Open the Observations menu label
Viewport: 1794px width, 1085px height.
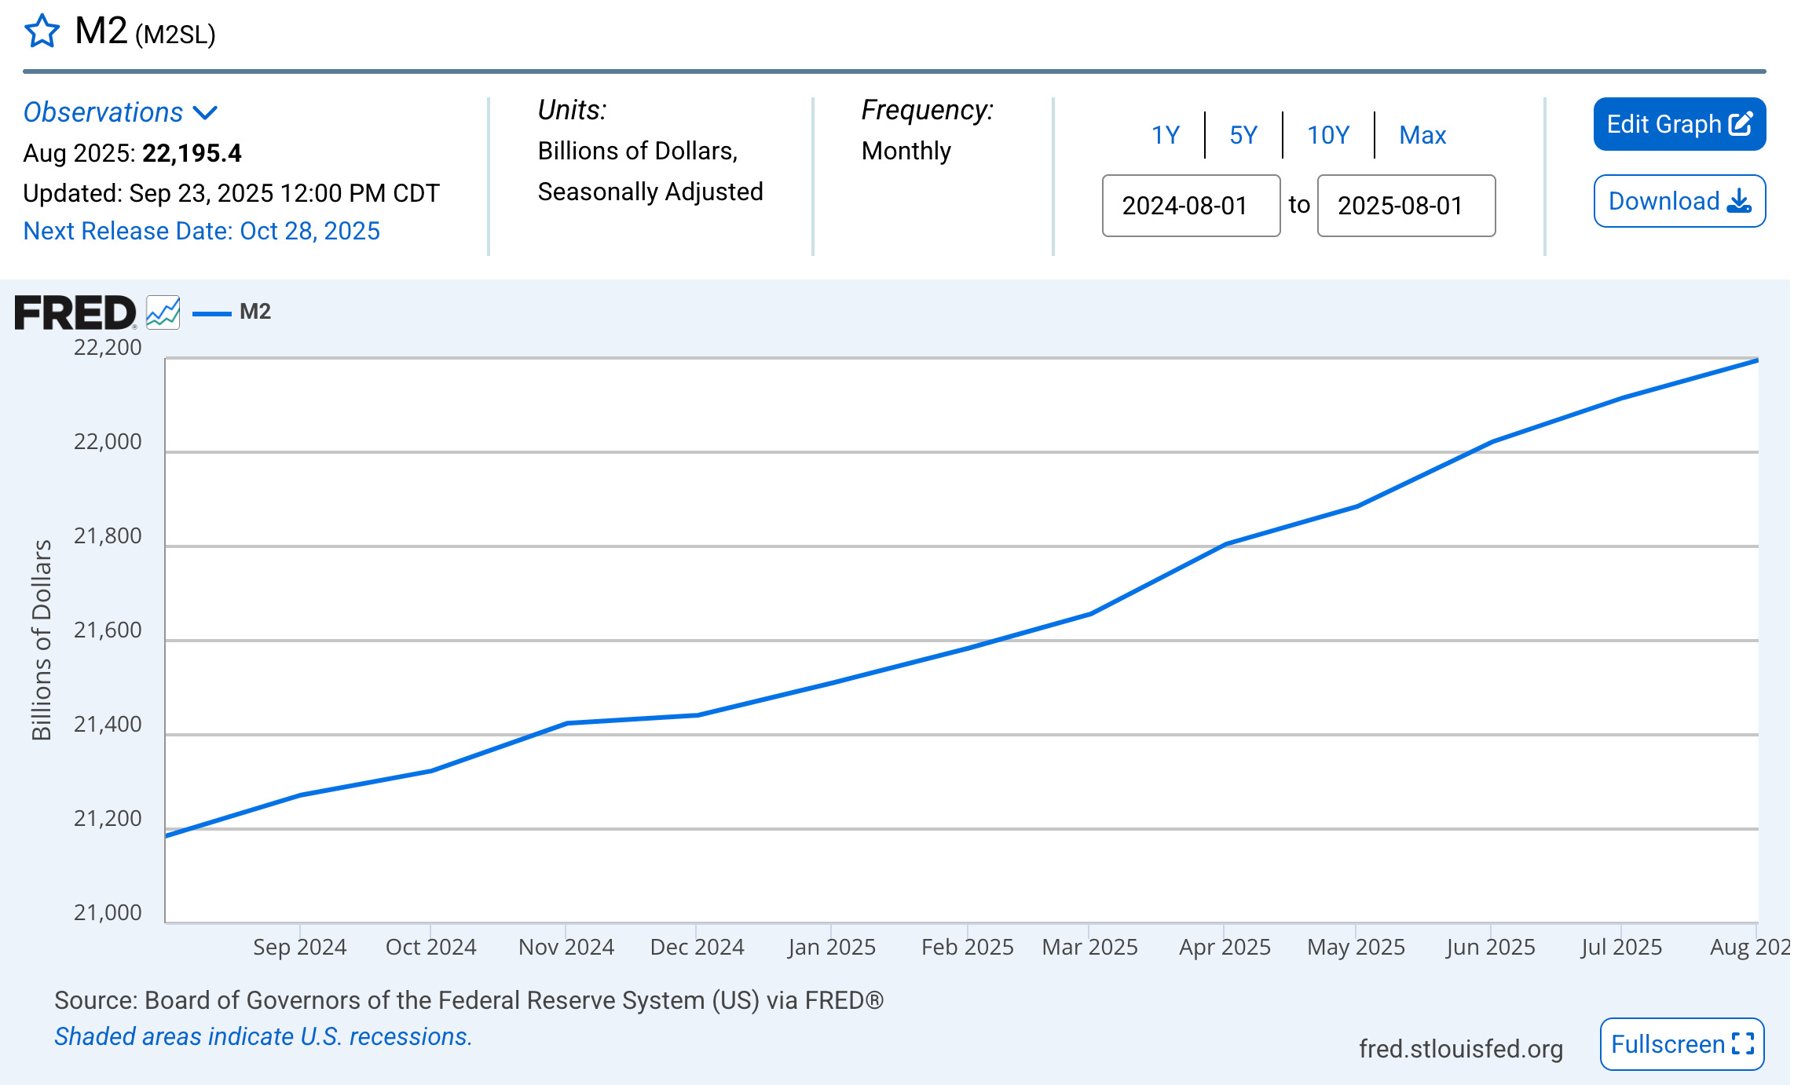[x=103, y=112]
